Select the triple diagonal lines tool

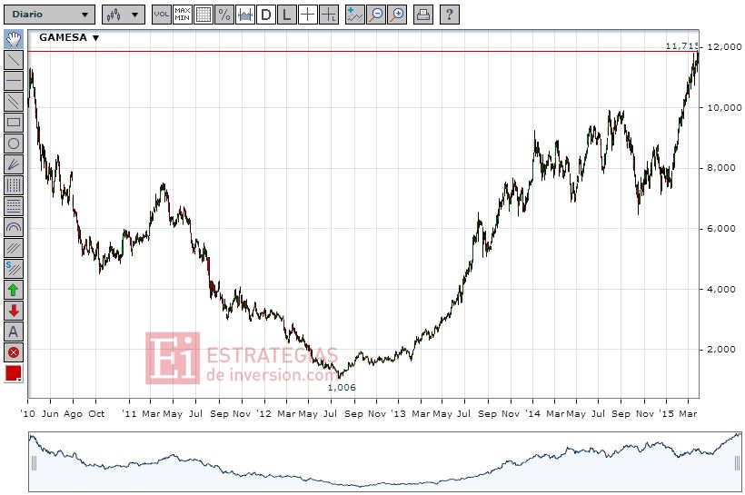tap(14, 248)
